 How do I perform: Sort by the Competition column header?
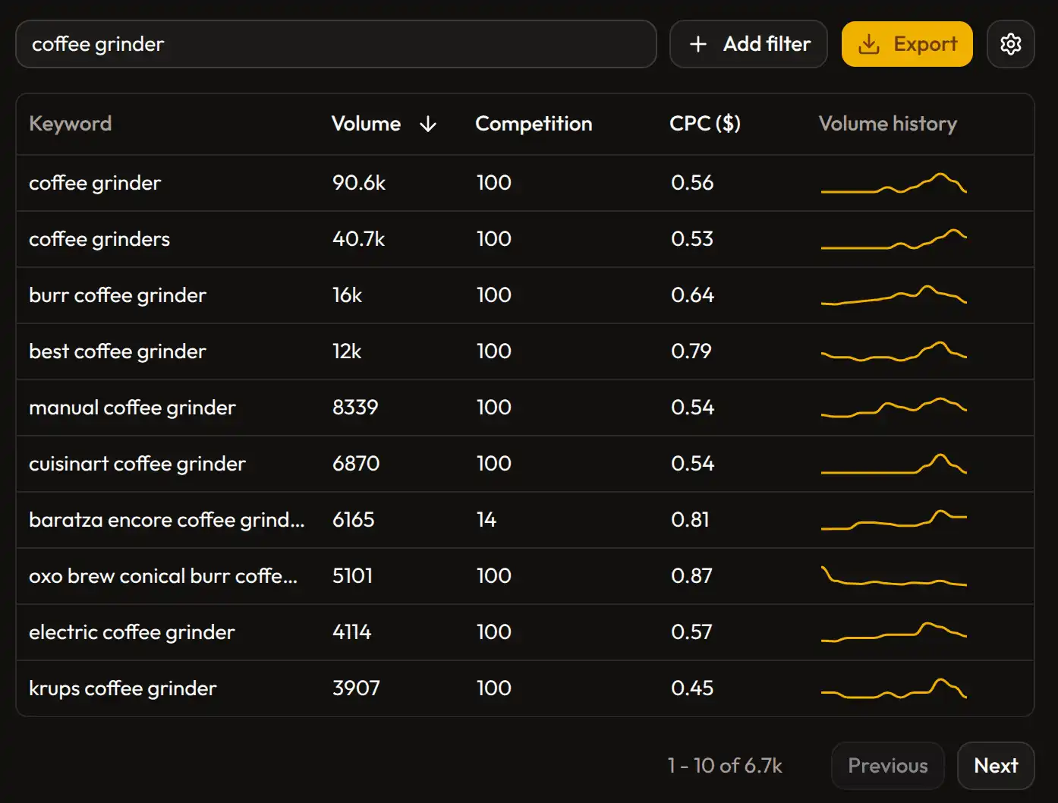[x=533, y=124]
